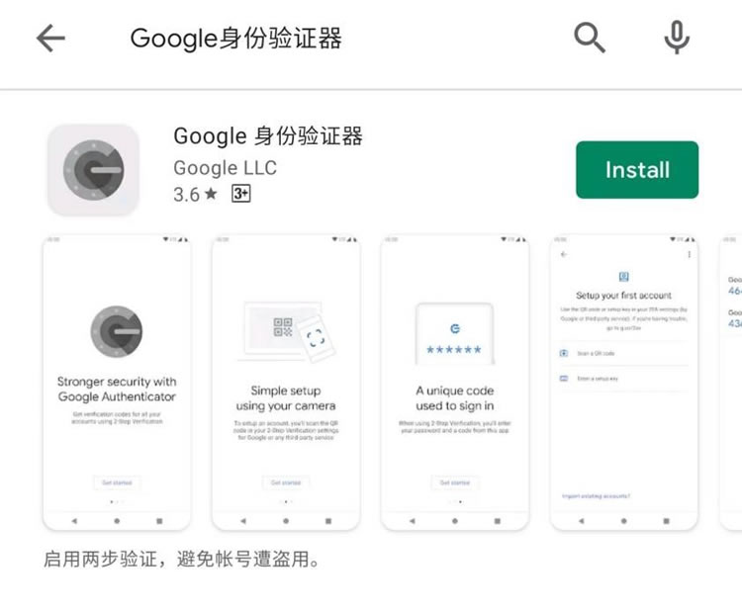View the 'Simple setup using your camera' screenshot
The width and height of the screenshot is (742, 612).
(286, 383)
